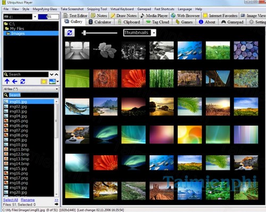Open the Magnifying Glass menu

pos(45,9)
